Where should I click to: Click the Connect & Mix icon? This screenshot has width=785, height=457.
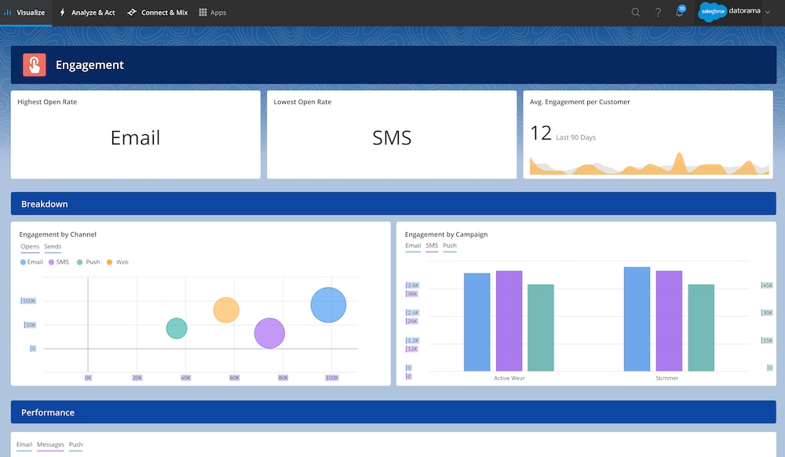tap(131, 13)
